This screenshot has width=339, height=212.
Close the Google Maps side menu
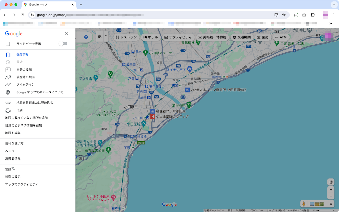pyautogui.click(x=67, y=34)
